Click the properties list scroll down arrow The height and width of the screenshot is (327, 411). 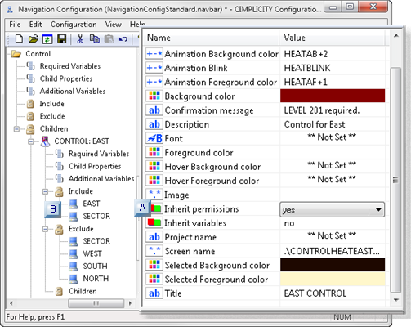click(396, 300)
